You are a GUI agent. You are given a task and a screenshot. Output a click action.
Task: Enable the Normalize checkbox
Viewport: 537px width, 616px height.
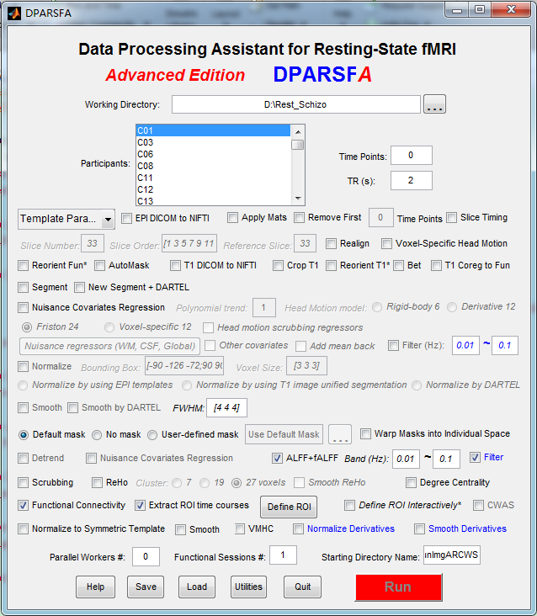pyautogui.click(x=24, y=367)
